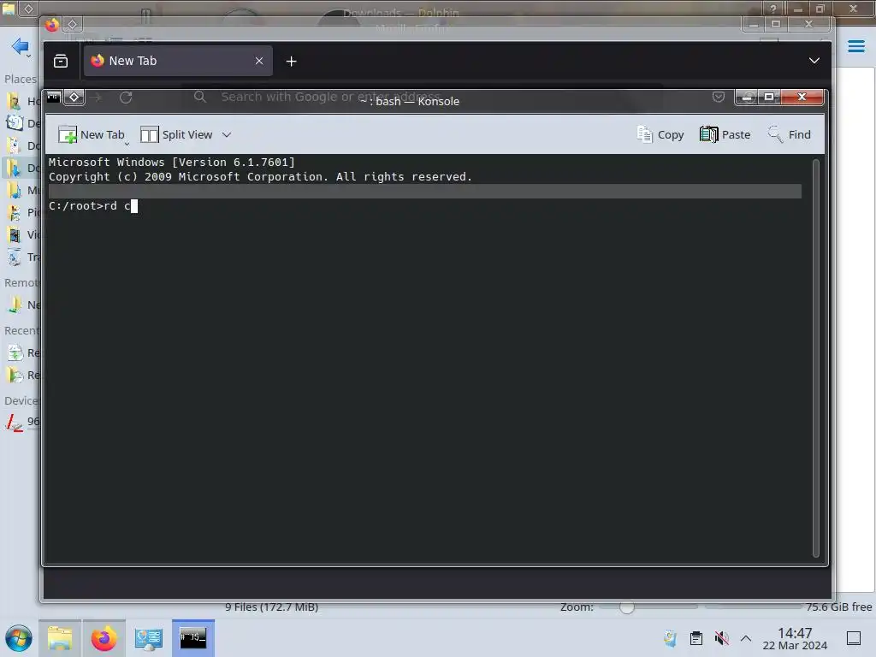876x657 pixels.
Task: Select Trash in Dolphin Places
Action: 21,257
